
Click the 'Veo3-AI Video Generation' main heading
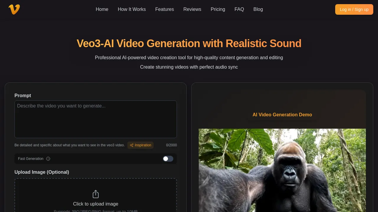click(x=189, y=43)
